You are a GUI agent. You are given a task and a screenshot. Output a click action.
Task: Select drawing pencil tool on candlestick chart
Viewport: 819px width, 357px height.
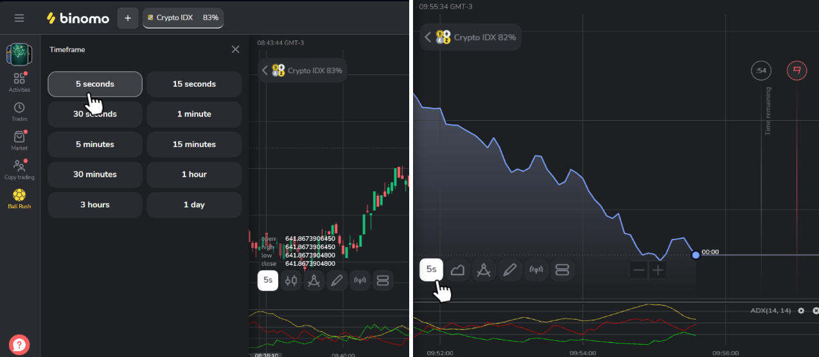tap(337, 281)
